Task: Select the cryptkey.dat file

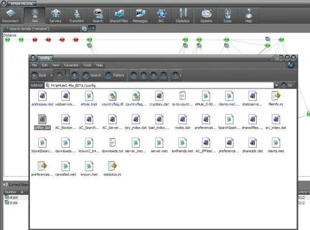Action: pos(159,99)
